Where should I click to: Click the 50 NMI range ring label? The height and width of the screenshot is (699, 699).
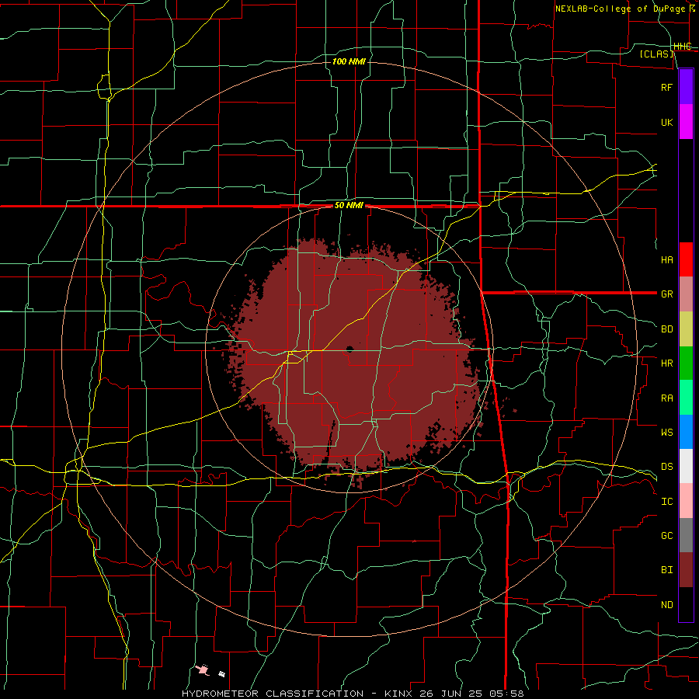click(349, 206)
